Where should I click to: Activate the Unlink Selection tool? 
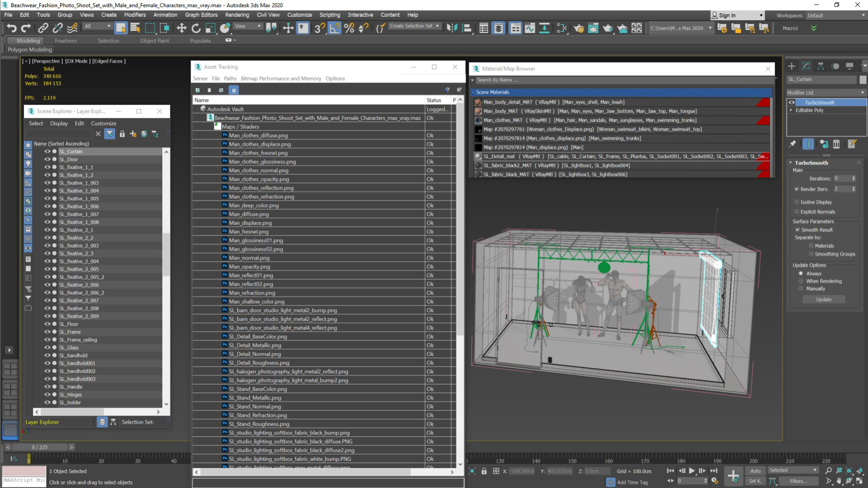pyautogui.click(x=57, y=28)
